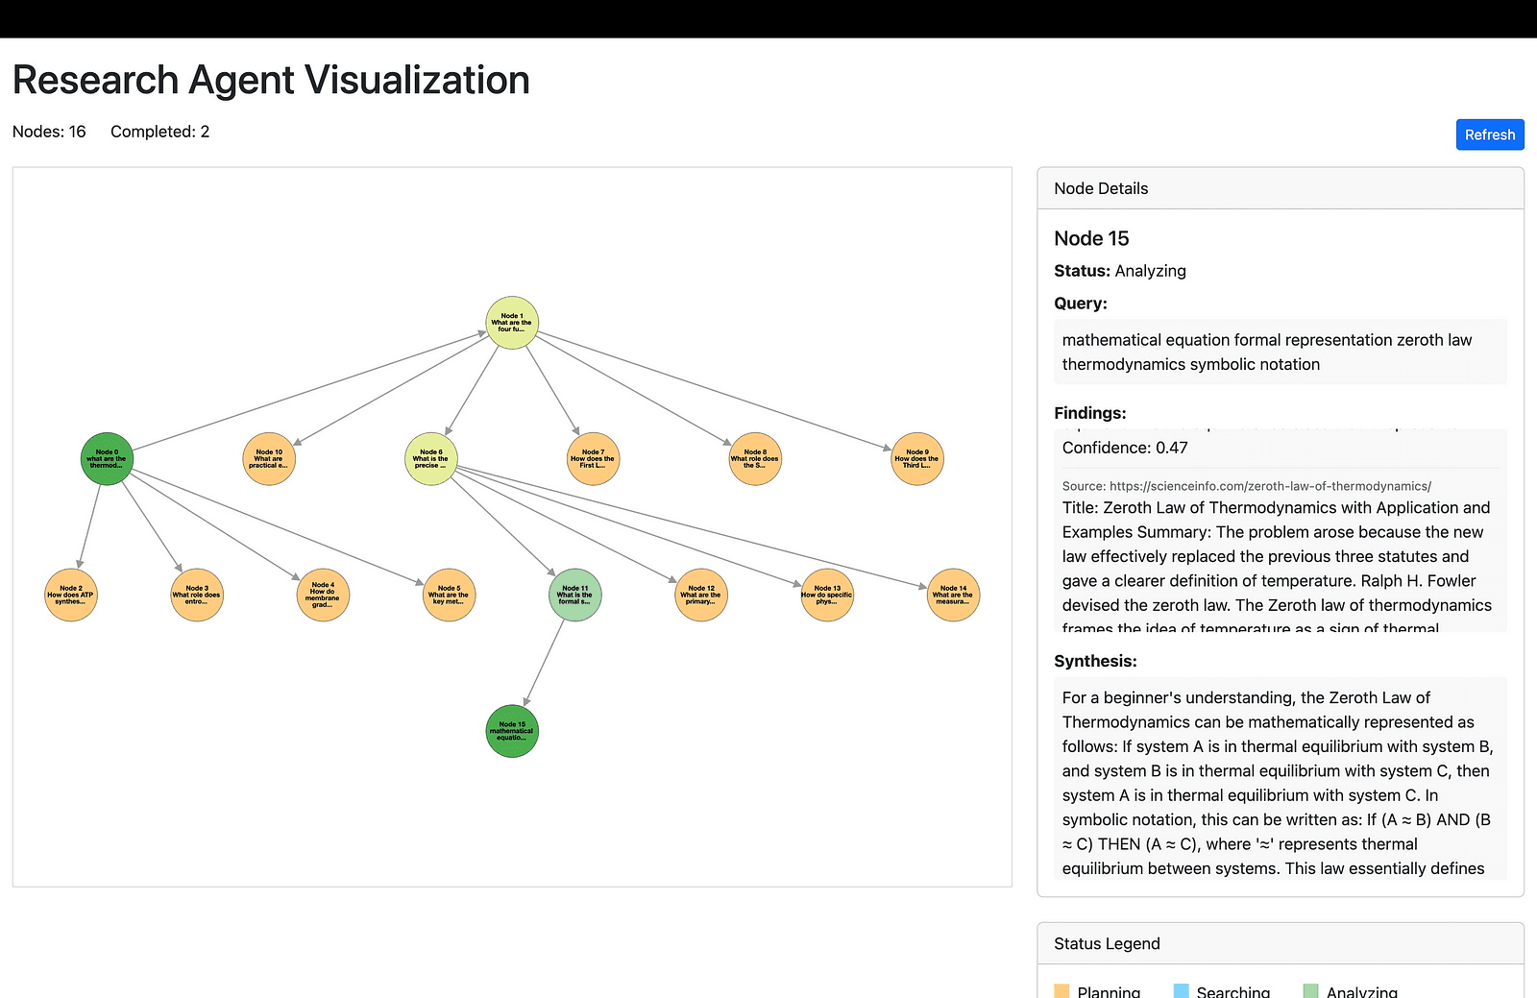This screenshot has width=1537, height=998.
Task: Select Node 6 precise definition node
Action: 431,459
